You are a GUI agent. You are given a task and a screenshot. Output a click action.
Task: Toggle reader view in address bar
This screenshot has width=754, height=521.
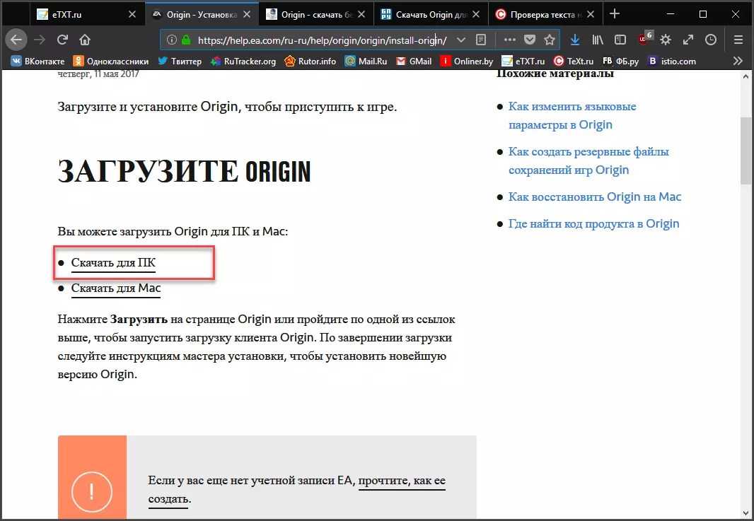click(481, 40)
